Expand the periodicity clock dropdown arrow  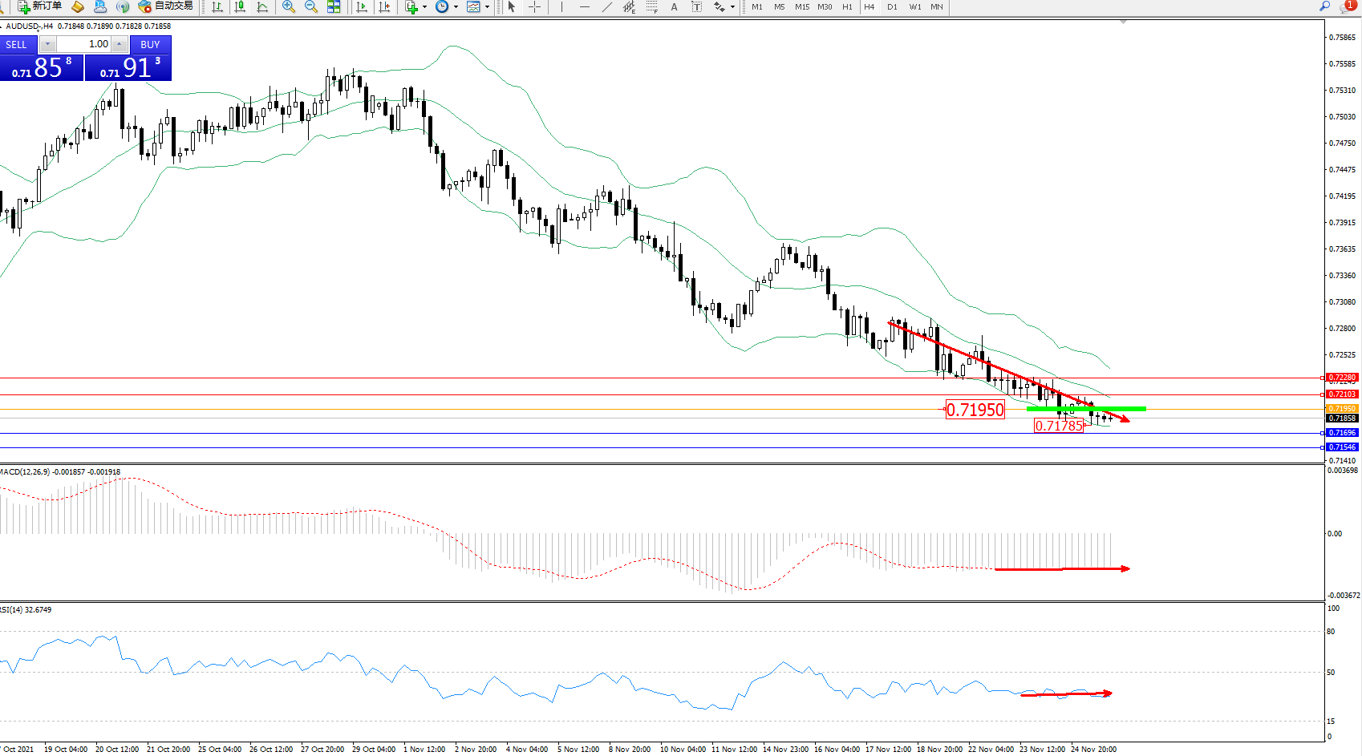[456, 6]
